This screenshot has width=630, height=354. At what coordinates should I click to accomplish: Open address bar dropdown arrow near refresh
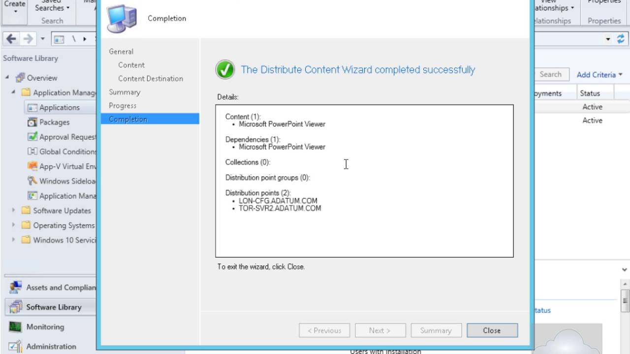pos(608,39)
